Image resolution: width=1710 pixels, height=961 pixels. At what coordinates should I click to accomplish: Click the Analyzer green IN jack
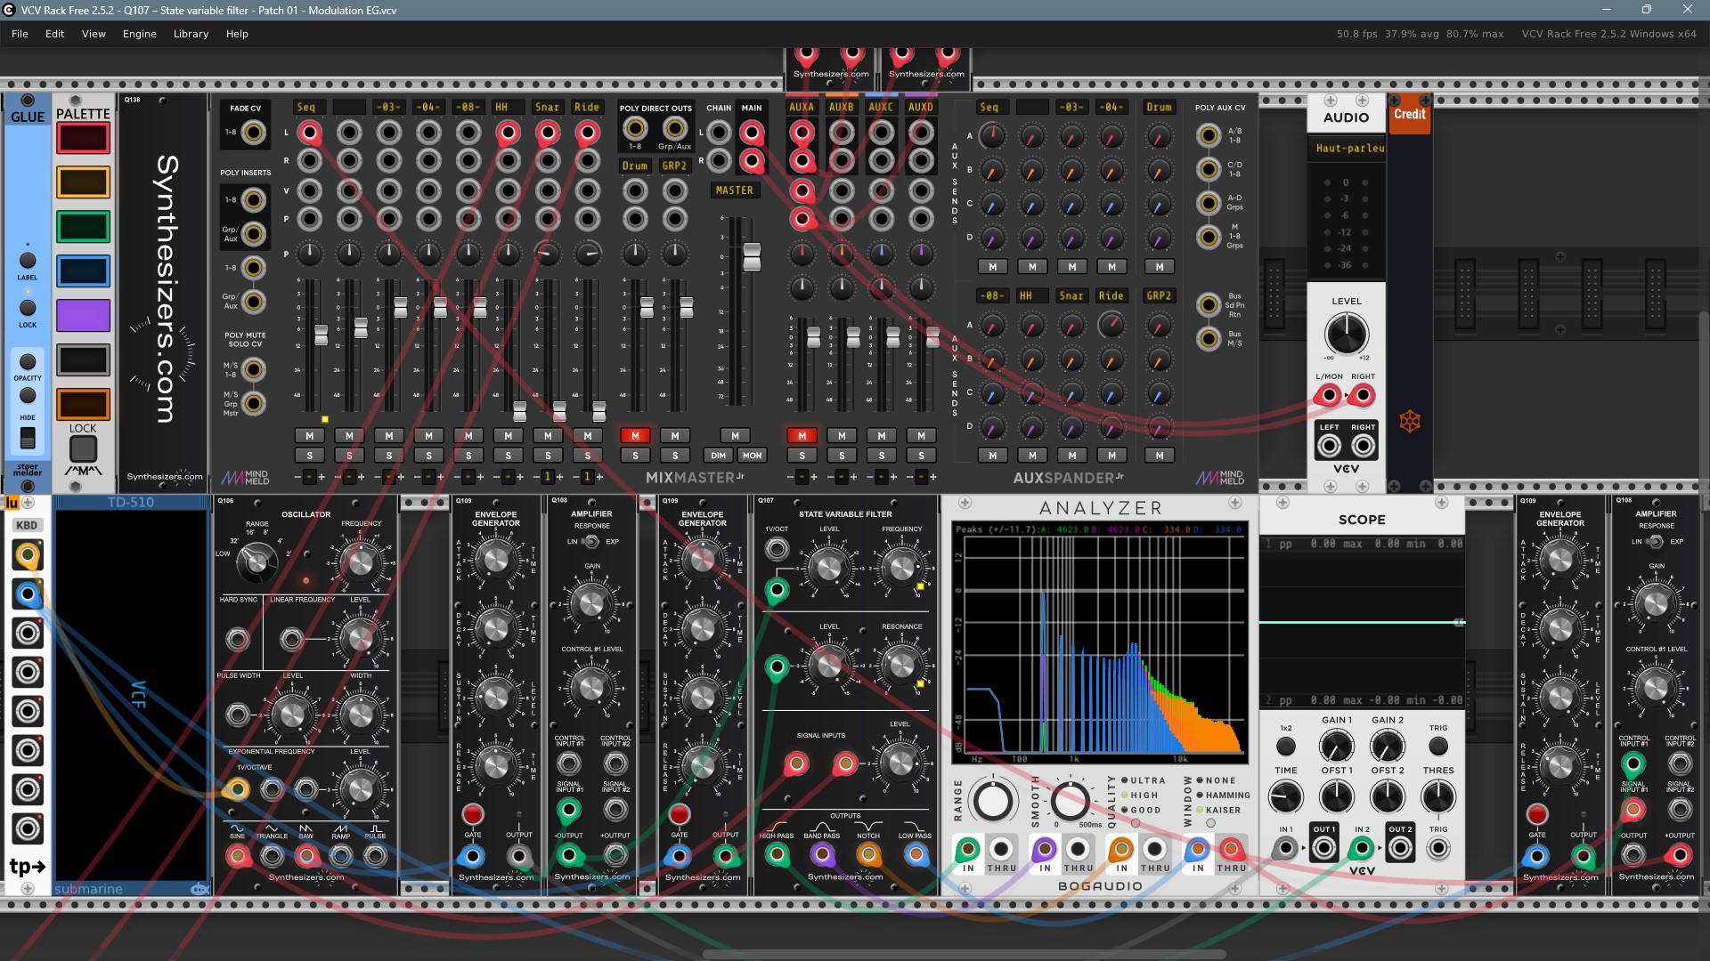pyautogui.click(x=968, y=849)
